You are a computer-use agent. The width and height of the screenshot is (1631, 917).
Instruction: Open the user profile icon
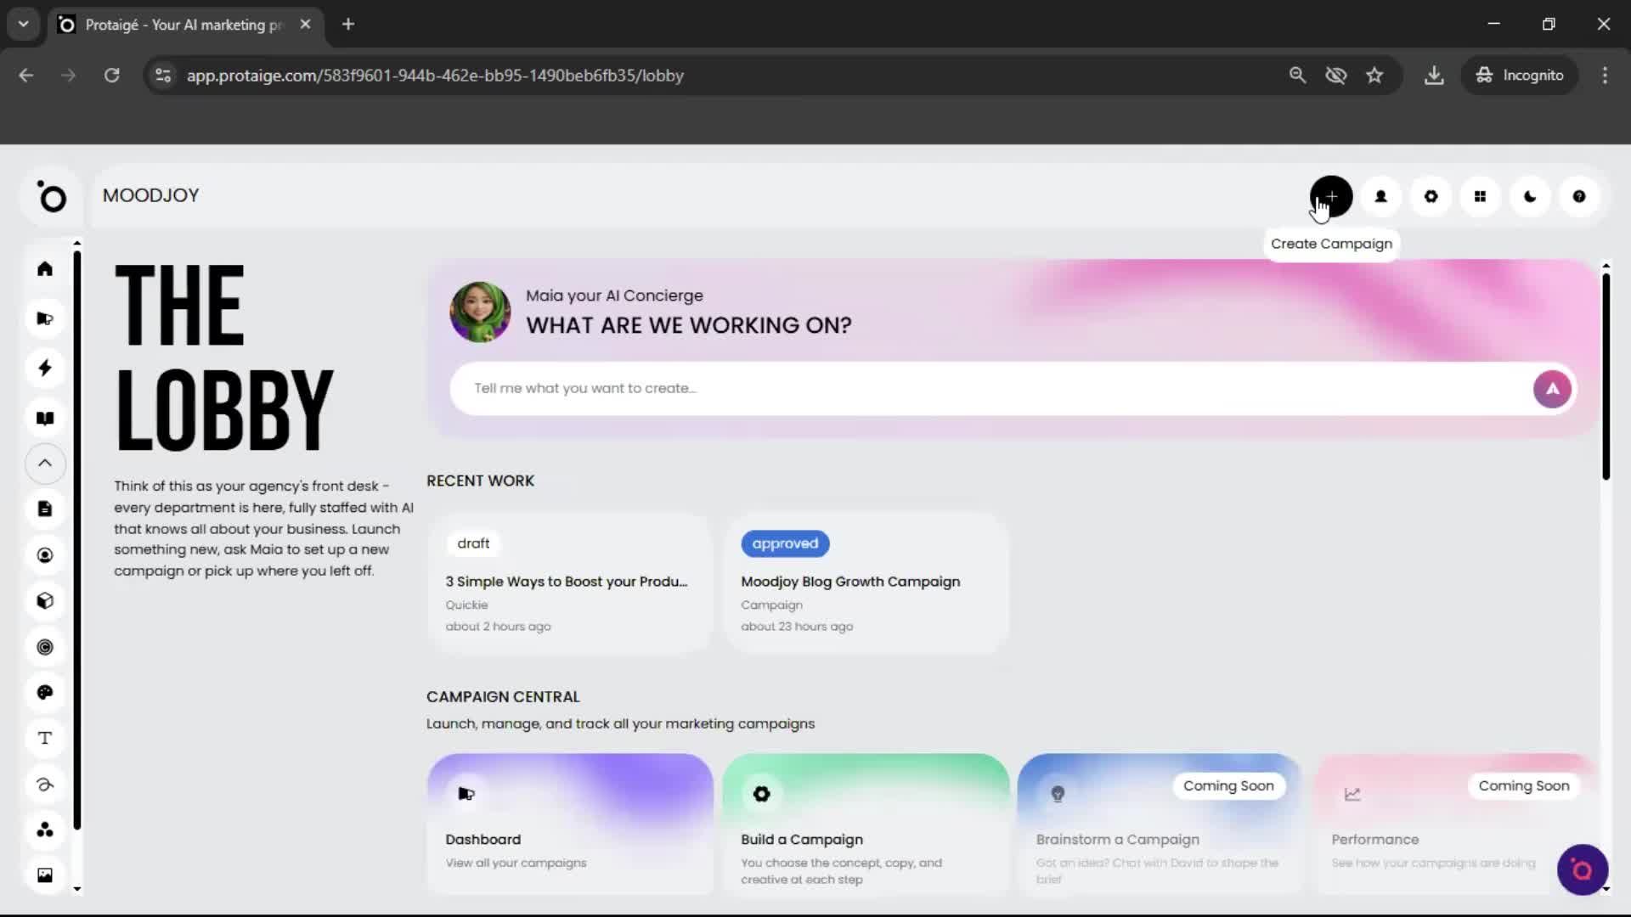tap(1380, 197)
